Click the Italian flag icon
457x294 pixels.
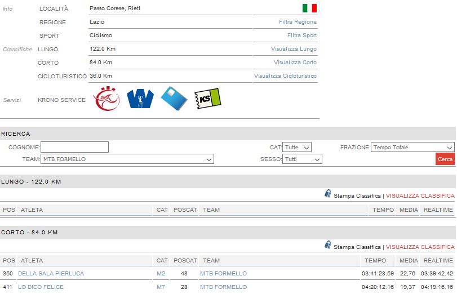[x=309, y=8]
